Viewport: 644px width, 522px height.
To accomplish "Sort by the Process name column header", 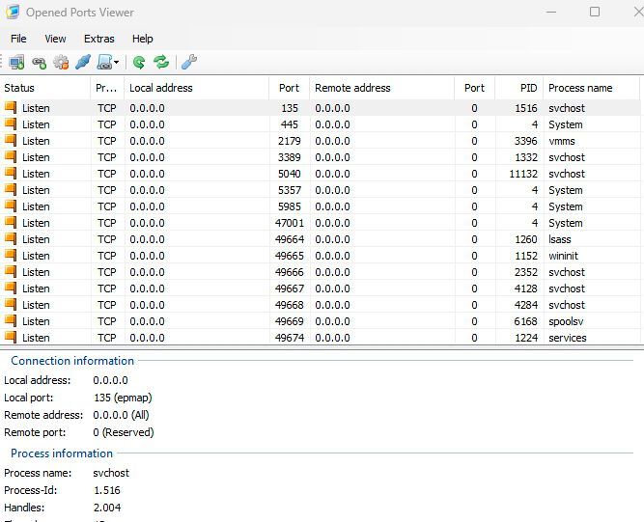I will coord(590,88).
